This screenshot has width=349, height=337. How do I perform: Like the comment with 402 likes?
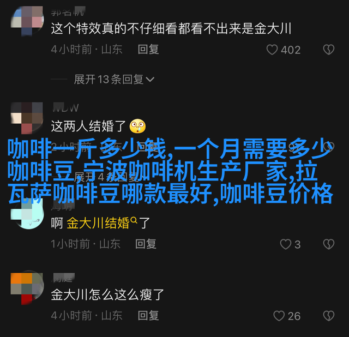click(272, 50)
